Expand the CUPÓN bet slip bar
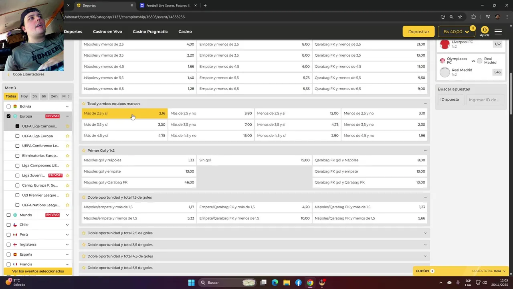The image size is (513, 289). tap(461, 271)
